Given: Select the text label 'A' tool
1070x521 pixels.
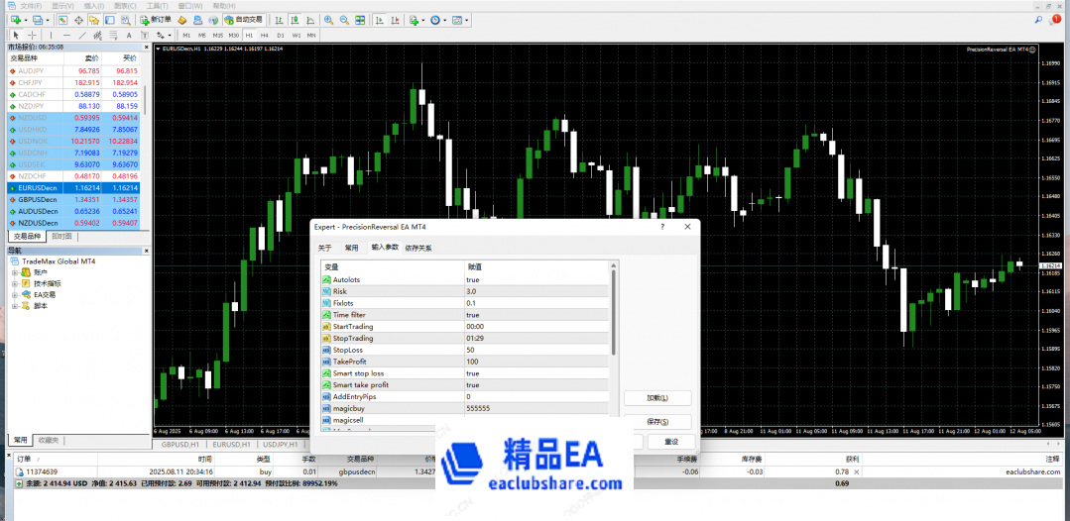Looking at the screenshot, I should 128,35.
